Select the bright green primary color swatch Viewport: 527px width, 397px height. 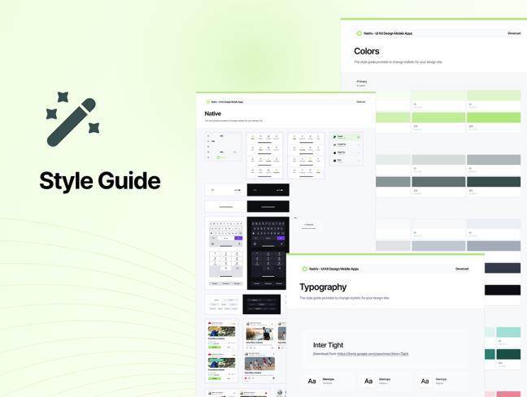(x=494, y=119)
